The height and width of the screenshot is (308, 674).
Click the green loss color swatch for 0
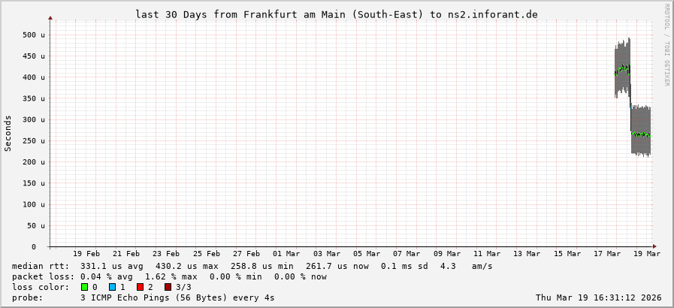point(85,287)
